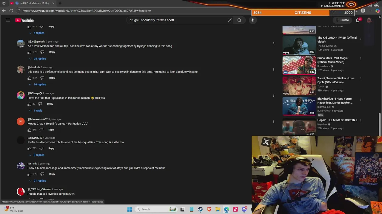
Task: Click the YouTube search input field
Action: [x=178, y=20]
